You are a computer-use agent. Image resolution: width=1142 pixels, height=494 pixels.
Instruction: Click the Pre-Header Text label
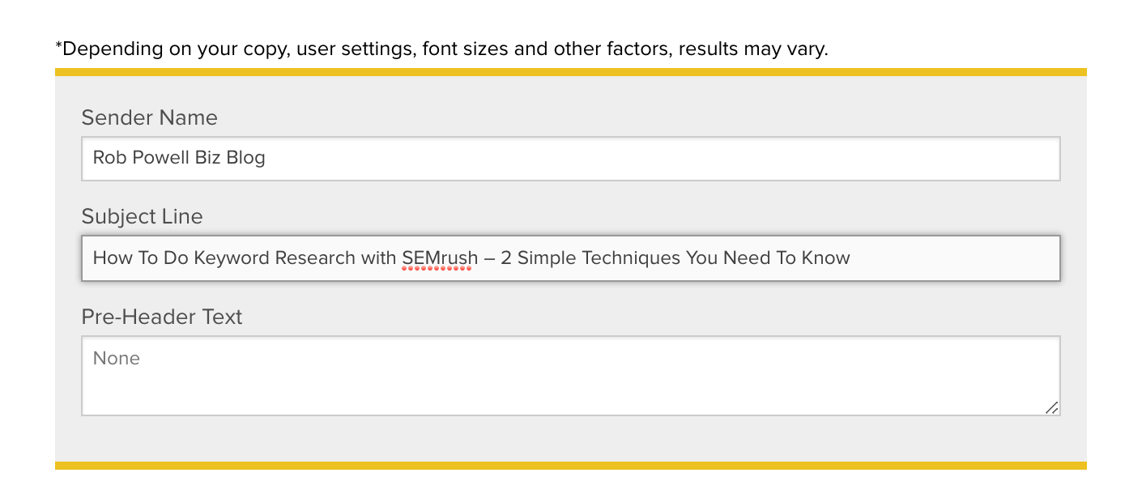click(161, 317)
